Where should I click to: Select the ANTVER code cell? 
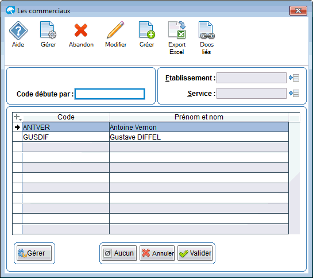pyautogui.click(x=65, y=127)
